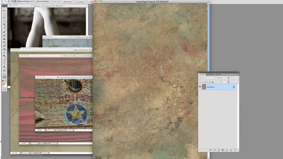The image size is (283, 159).
Task: Open the layer blend mode dropdown
Action: pyautogui.click(x=207, y=78)
